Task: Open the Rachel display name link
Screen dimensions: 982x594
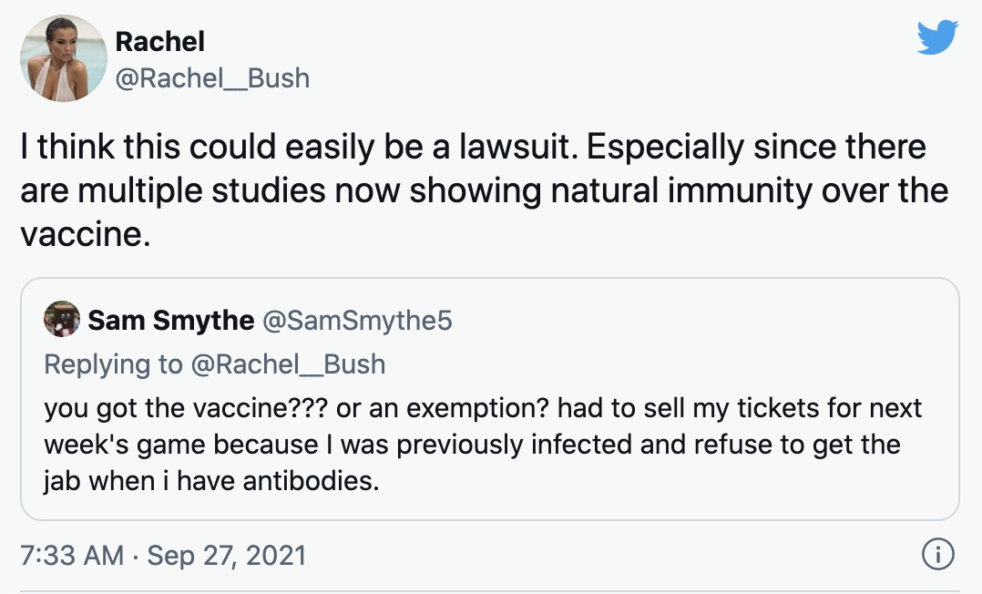Action: click(x=159, y=41)
